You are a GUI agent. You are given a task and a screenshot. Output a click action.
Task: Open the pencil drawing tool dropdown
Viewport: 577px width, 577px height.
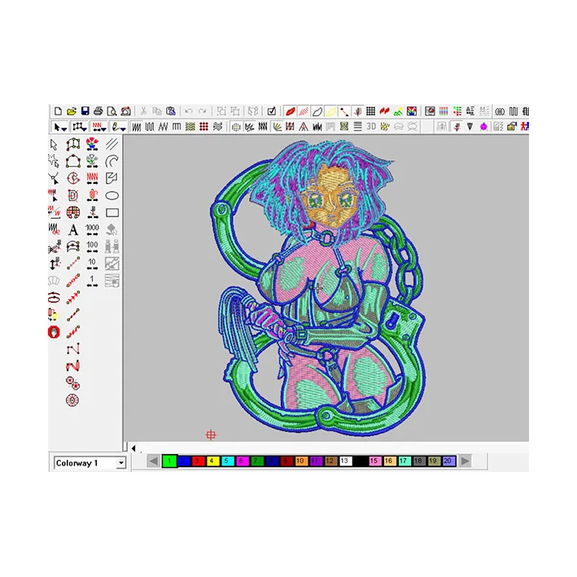tap(119, 127)
